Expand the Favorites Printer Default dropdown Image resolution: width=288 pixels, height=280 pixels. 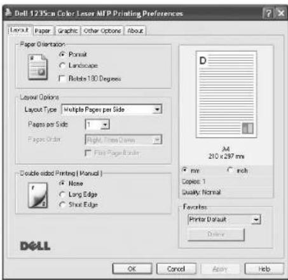click(256, 220)
